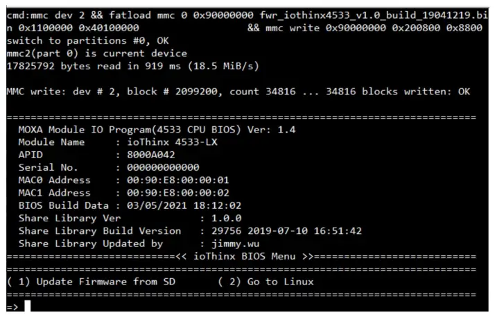
Task: Click the Share Library Ver 1.0.0 value
Action: [218, 218]
